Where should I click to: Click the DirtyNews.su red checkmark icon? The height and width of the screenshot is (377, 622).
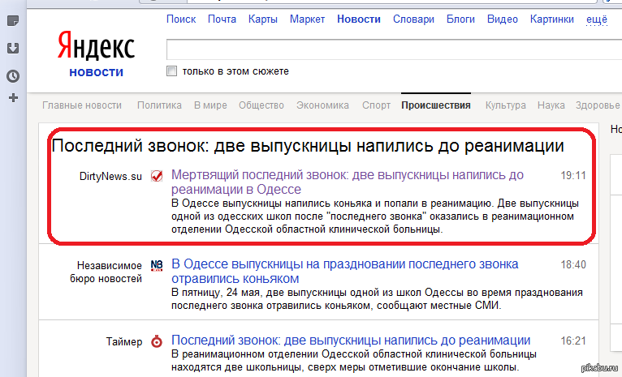coord(158,176)
